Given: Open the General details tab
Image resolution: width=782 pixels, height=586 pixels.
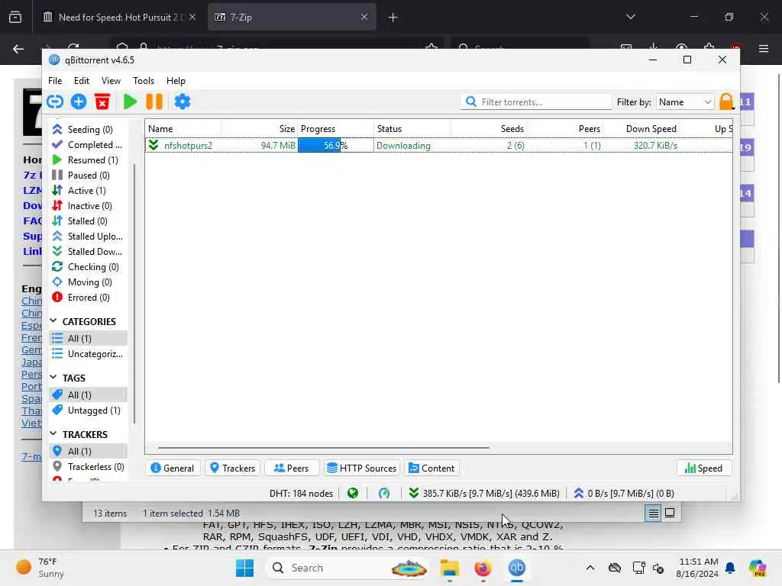Looking at the screenshot, I should pyautogui.click(x=173, y=468).
